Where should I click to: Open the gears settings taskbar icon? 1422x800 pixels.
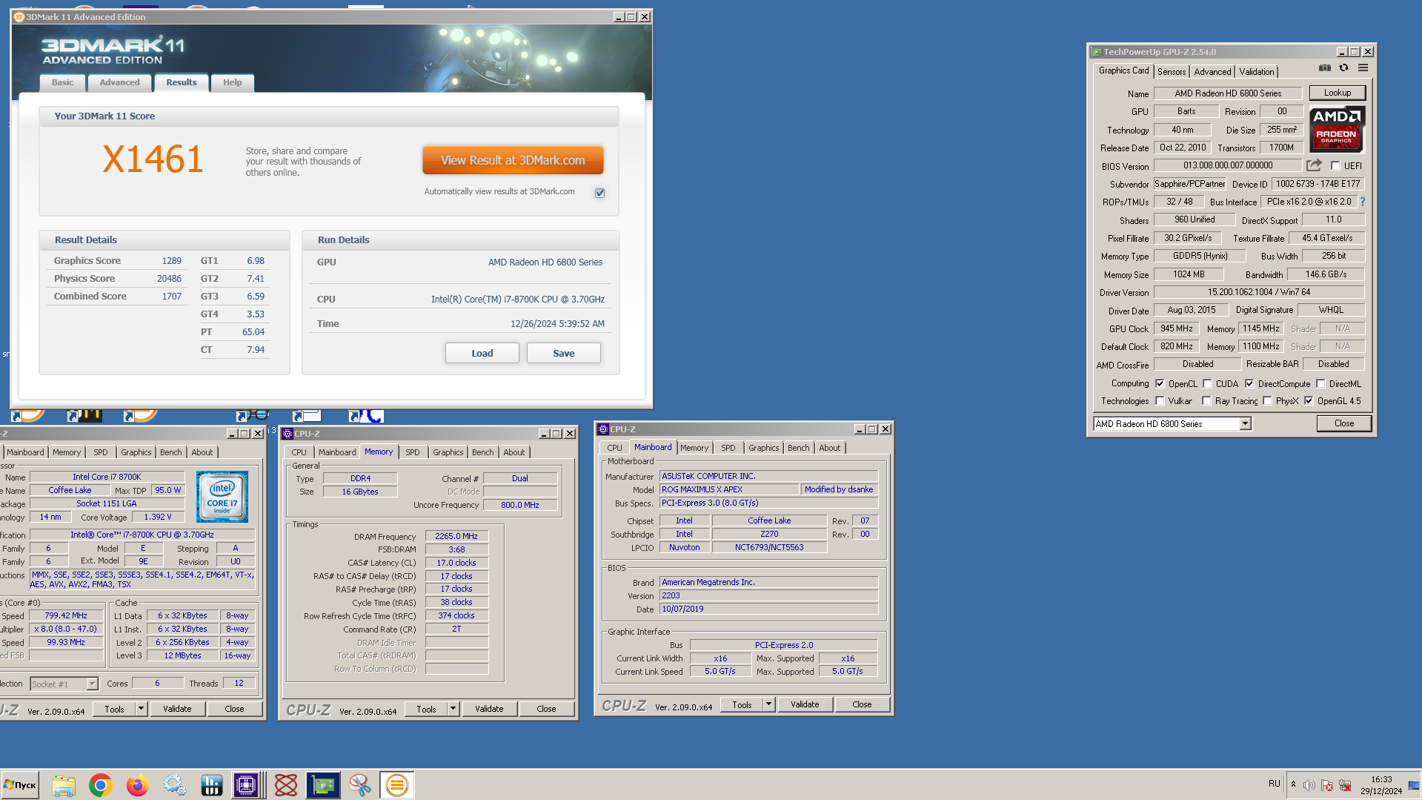(175, 784)
